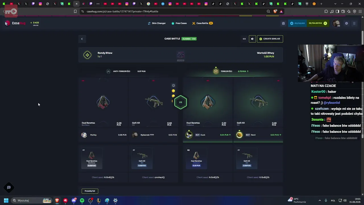Select the Dual Berettas Hideout drop card

click(x=196, y=158)
